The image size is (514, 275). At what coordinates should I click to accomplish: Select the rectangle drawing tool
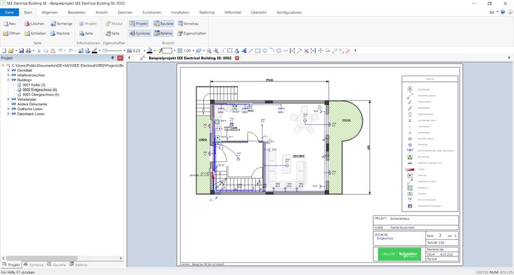click(x=258, y=51)
